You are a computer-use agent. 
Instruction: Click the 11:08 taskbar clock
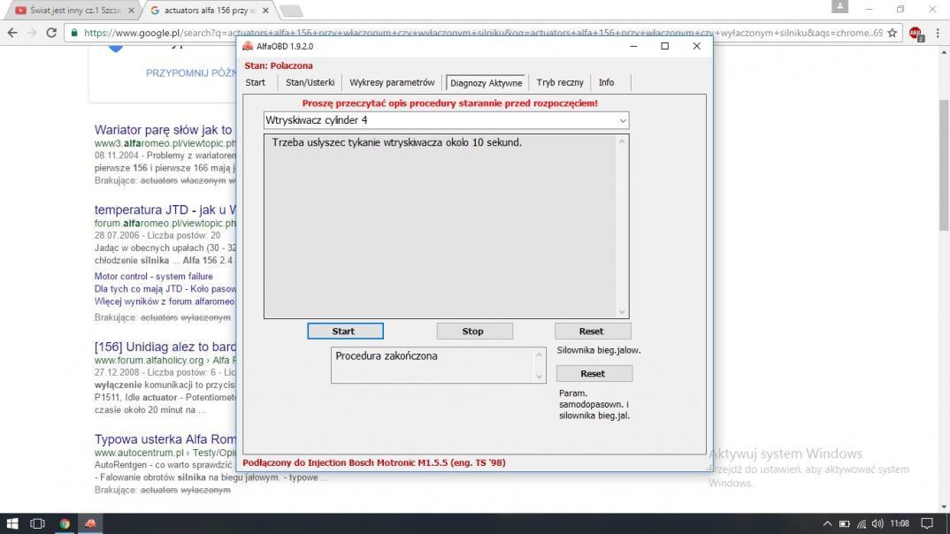click(900, 523)
